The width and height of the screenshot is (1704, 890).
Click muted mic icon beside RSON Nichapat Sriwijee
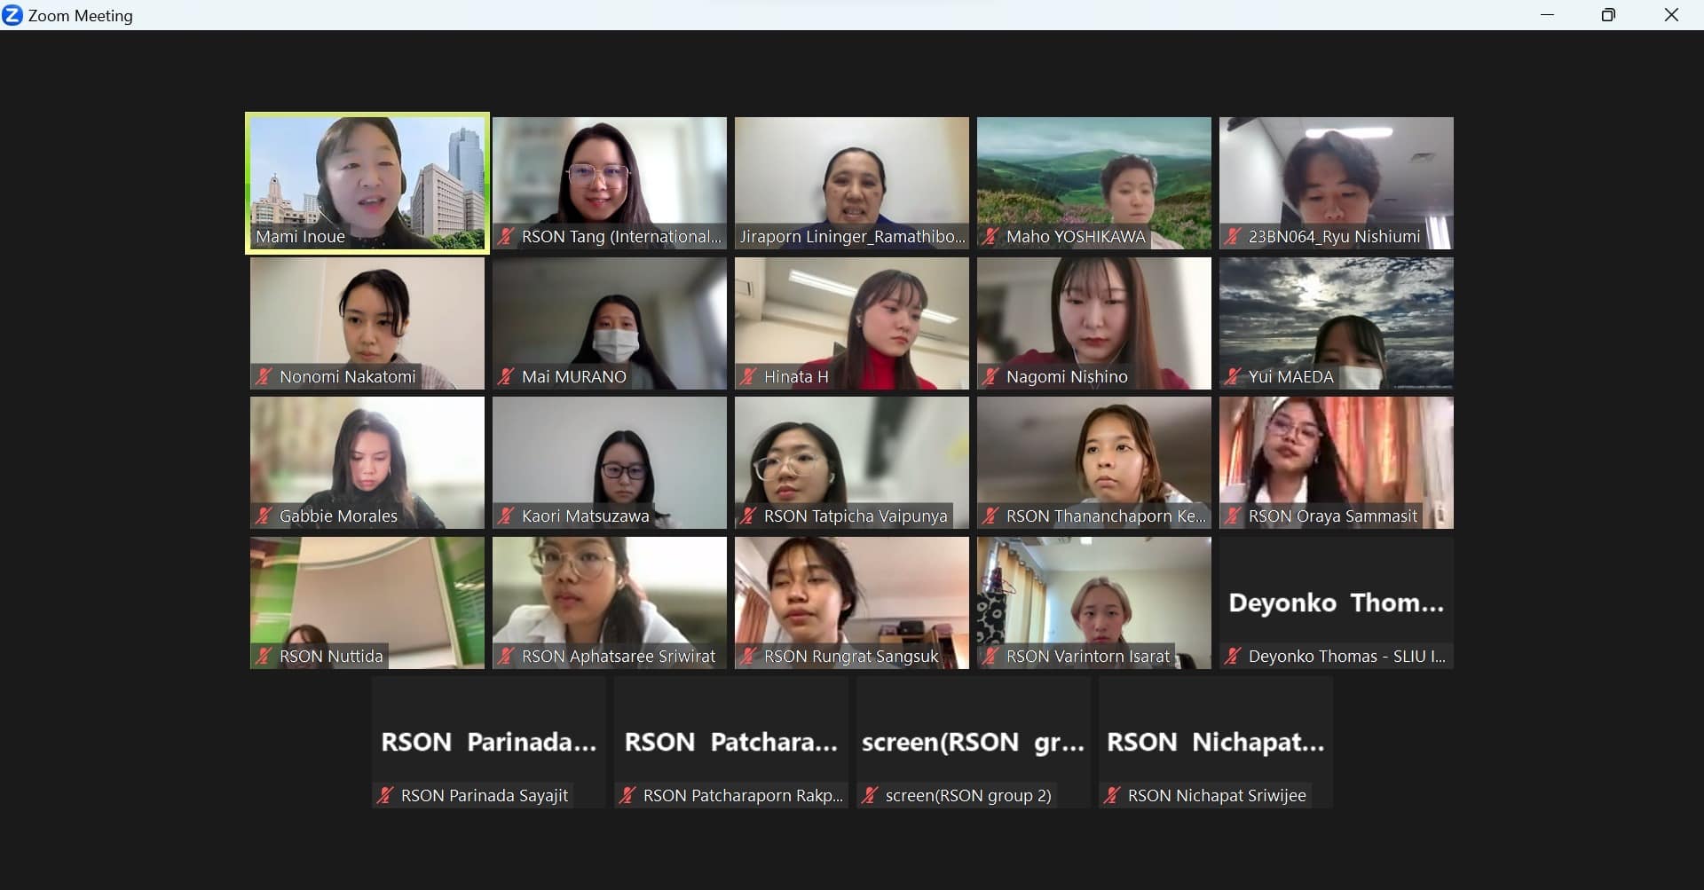1112,796
